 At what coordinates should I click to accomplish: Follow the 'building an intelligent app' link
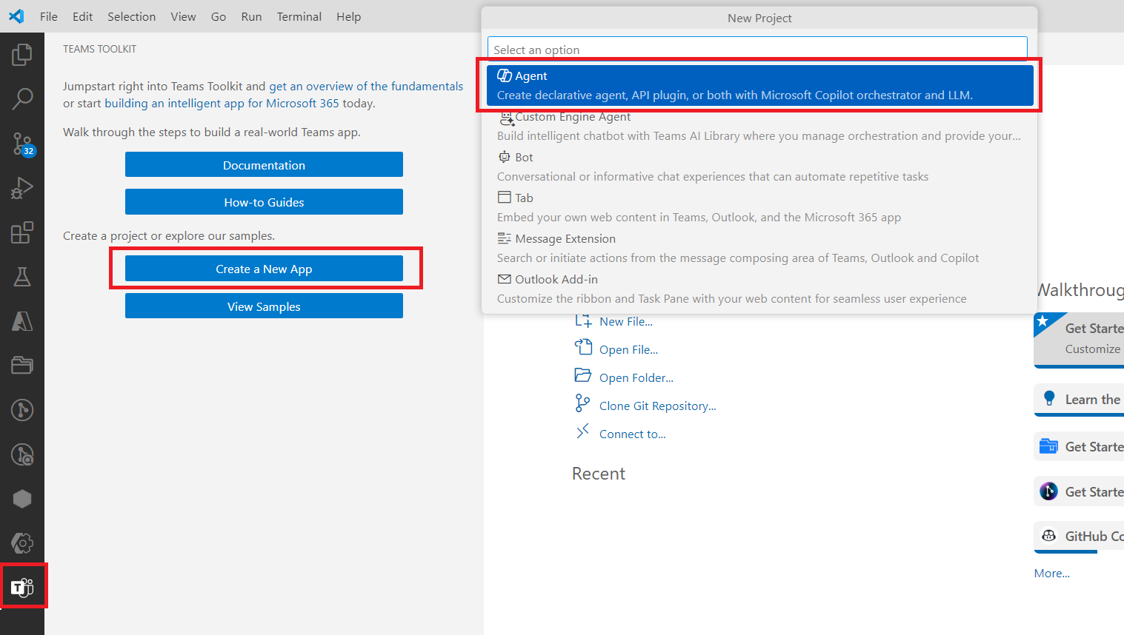pos(174,104)
